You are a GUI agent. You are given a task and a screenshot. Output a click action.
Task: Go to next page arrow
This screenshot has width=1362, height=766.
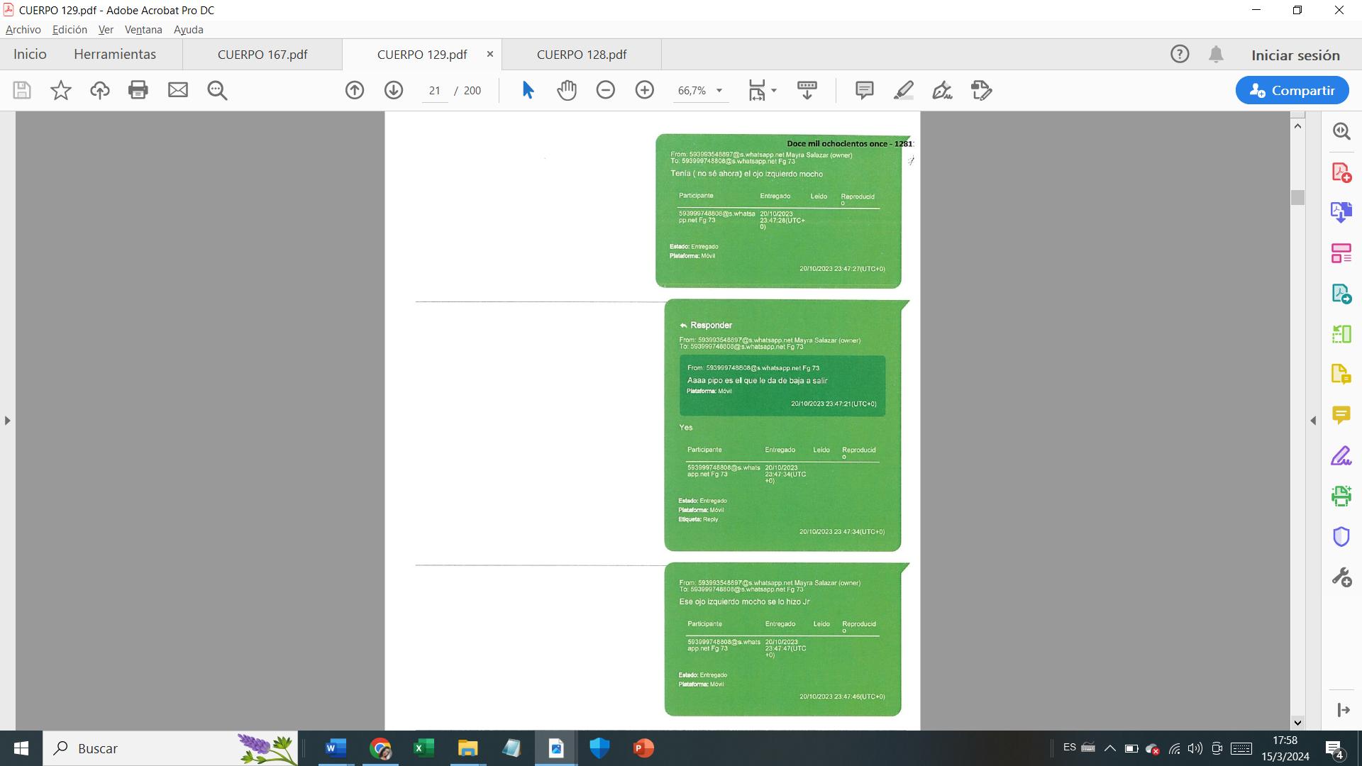point(394,90)
